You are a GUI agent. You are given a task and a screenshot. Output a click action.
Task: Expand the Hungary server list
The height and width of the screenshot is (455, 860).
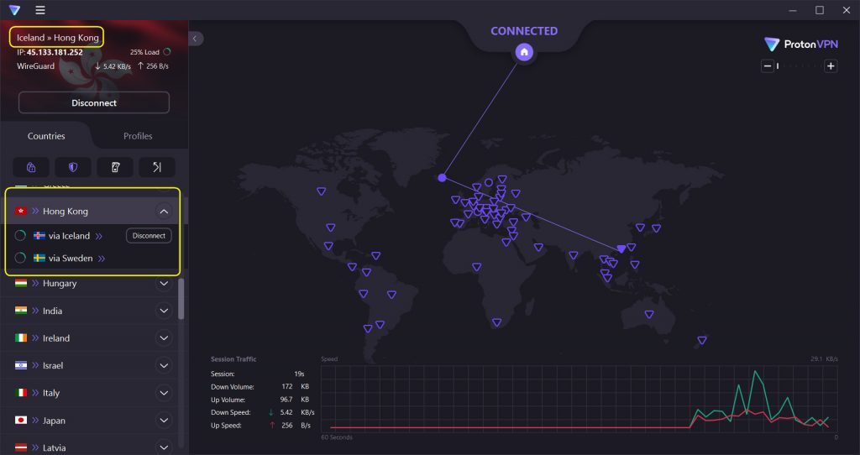pos(164,284)
